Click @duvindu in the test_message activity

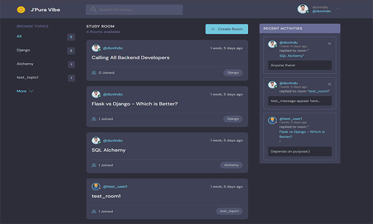click(x=288, y=83)
